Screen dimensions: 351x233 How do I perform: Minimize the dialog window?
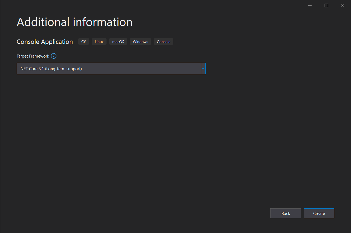[x=310, y=5]
